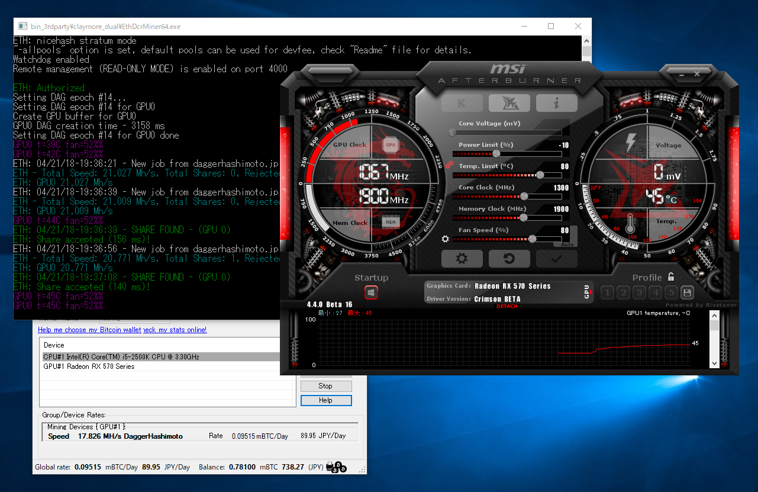Image resolution: width=758 pixels, height=492 pixels.
Task: Click the GPU1 temperature graph label
Action: (x=658, y=313)
